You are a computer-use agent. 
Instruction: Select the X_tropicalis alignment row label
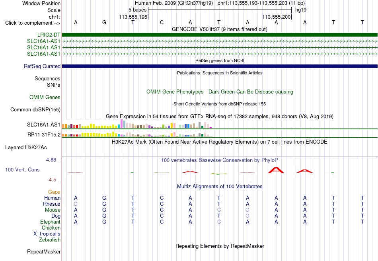tap(47, 234)
